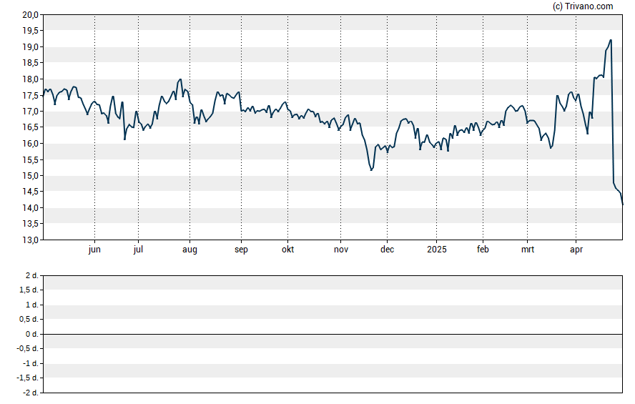Click the 'nov' month label on x-axis
The width and height of the screenshot is (635, 404).
341,250
